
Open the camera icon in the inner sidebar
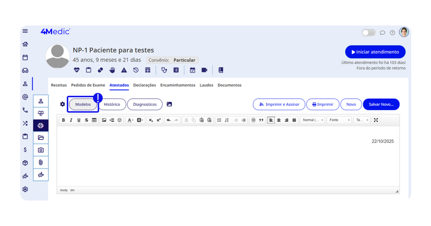[41, 150]
